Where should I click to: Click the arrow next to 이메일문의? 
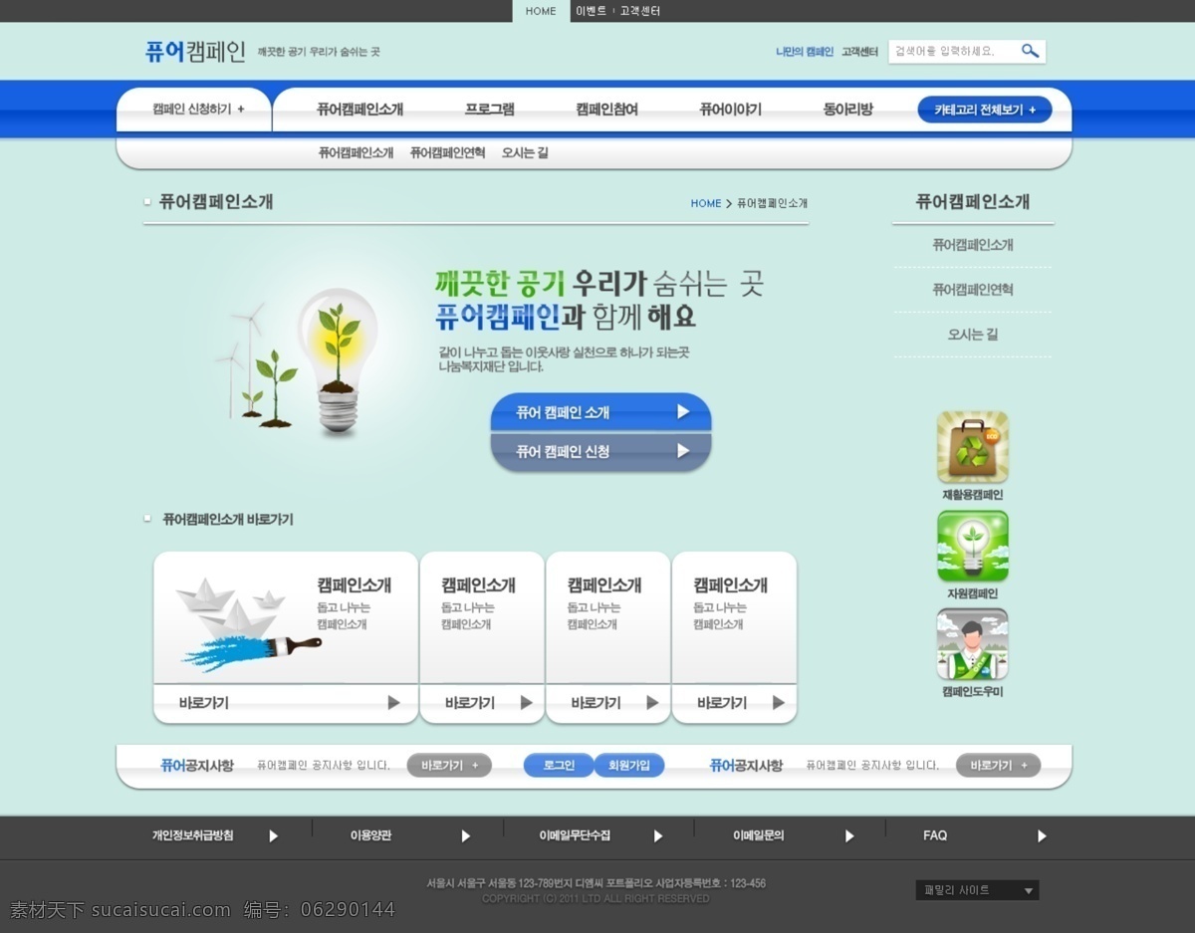tap(848, 836)
